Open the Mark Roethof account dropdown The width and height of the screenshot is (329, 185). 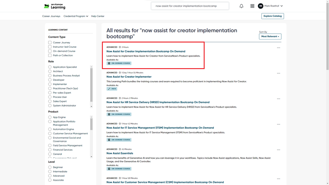pos(274,6)
